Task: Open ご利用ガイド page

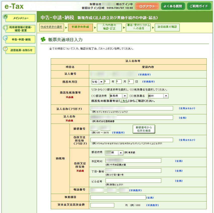Action: 199,6
